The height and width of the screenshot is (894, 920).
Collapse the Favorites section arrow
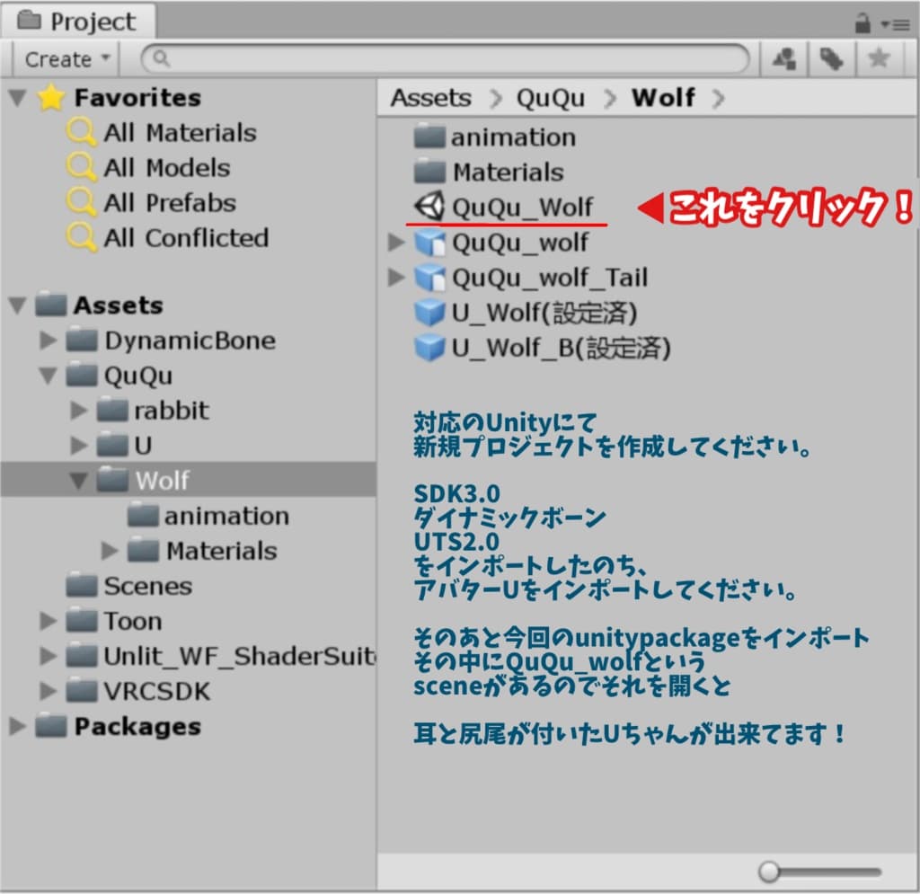point(18,97)
